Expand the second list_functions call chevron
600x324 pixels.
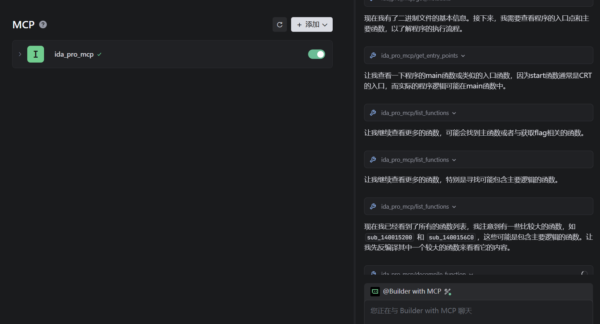tap(454, 160)
